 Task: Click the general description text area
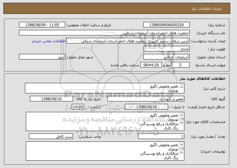coord(105,88)
